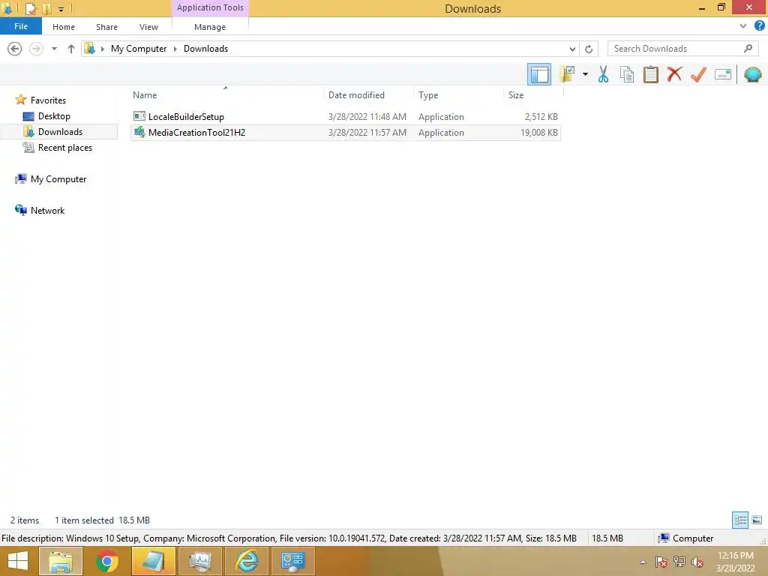Click the New folder icon in title bar

47,8
